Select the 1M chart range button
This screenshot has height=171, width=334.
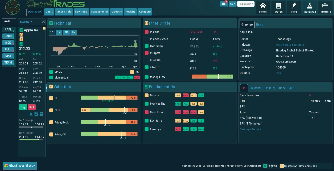point(59,32)
